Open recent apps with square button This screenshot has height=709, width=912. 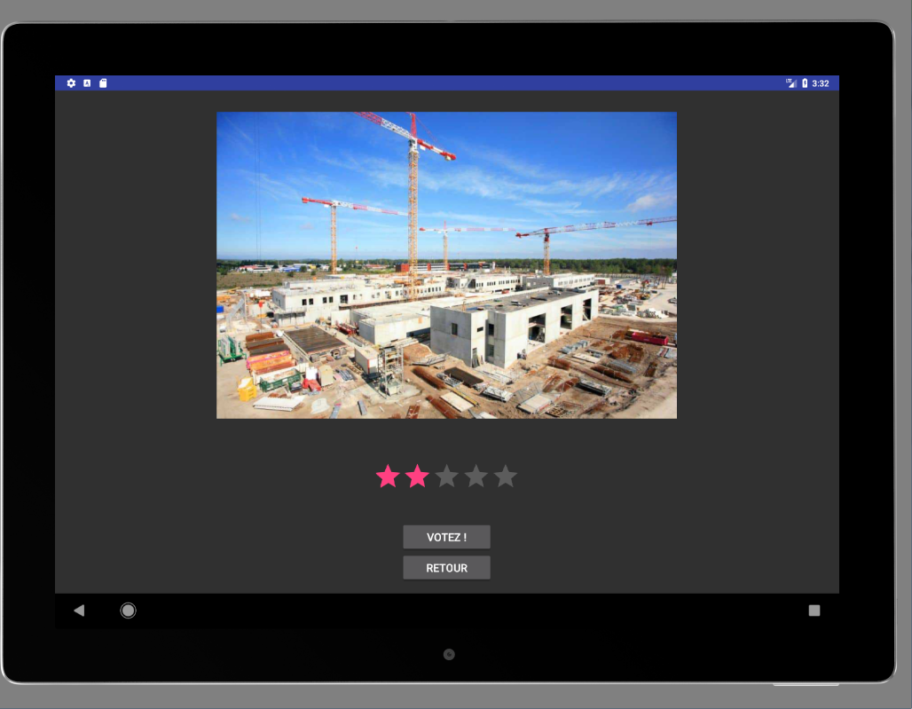(814, 611)
